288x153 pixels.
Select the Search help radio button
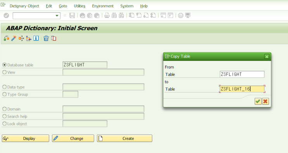tap(4, 116)
